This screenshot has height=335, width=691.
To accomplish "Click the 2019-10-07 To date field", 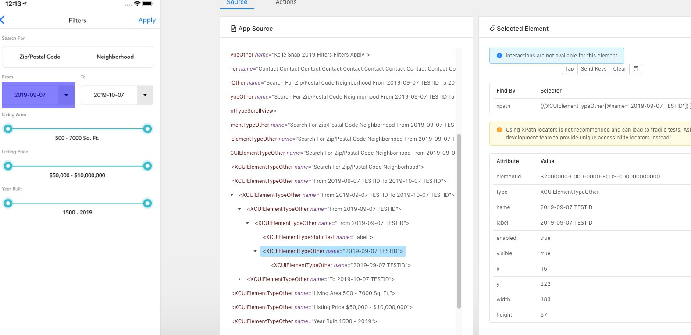I will pyautogui.click(x=109, y=95).
